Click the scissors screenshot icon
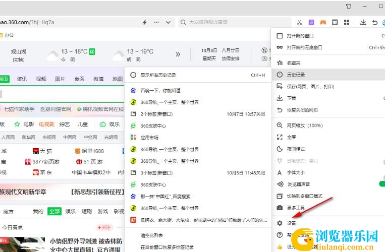The height and width of the screenshot is (252, 385). point(299,23)
